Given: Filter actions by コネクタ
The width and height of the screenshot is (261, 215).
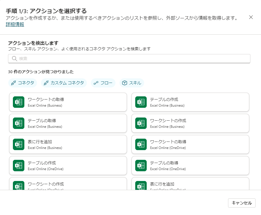Looking at the screenshot, I should [23, 83].
